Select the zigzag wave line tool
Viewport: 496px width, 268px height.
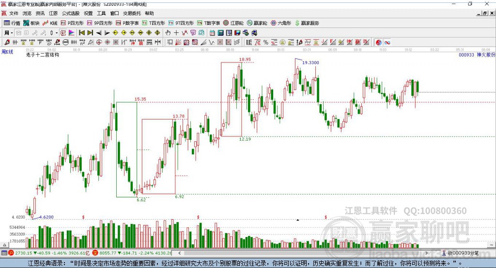click(x=211, y=43)
